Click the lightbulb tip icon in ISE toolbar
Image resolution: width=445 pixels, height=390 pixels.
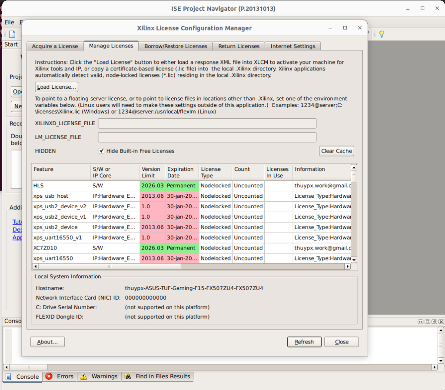pos(382,34)
